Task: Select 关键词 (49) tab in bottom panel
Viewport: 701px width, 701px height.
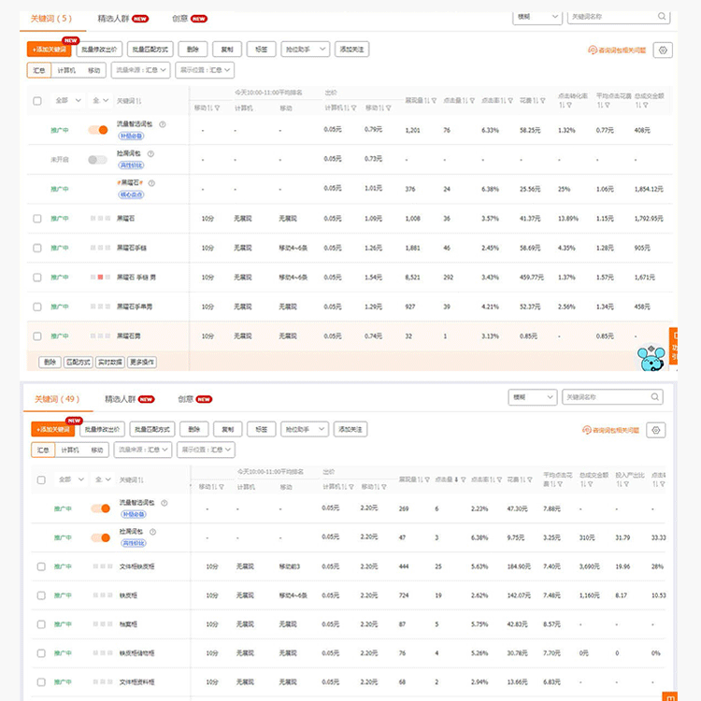Action: pyautogui.click(x=57, y=399)
